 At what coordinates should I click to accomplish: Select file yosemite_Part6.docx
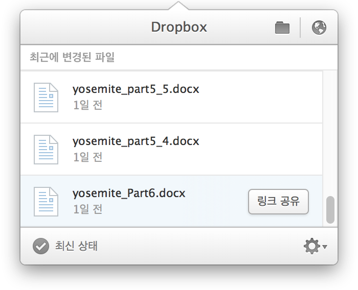click(171, 201)
